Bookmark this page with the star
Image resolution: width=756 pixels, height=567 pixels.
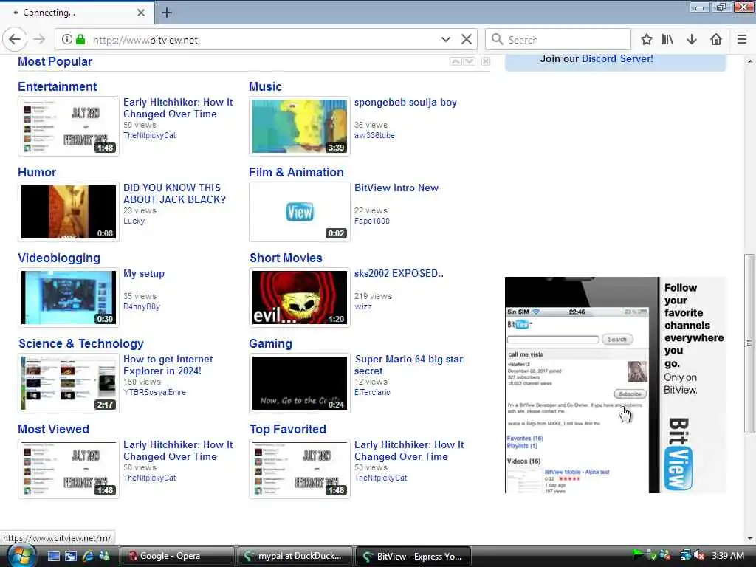pyautogui.click(x=647, y=40)
